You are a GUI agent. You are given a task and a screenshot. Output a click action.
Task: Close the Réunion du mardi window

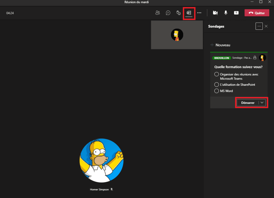coord(270,2)
